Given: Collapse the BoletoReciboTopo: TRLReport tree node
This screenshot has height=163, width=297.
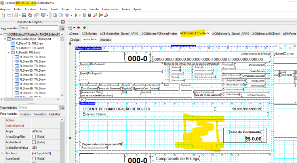Looking at the screenshot, I should 5,39.
